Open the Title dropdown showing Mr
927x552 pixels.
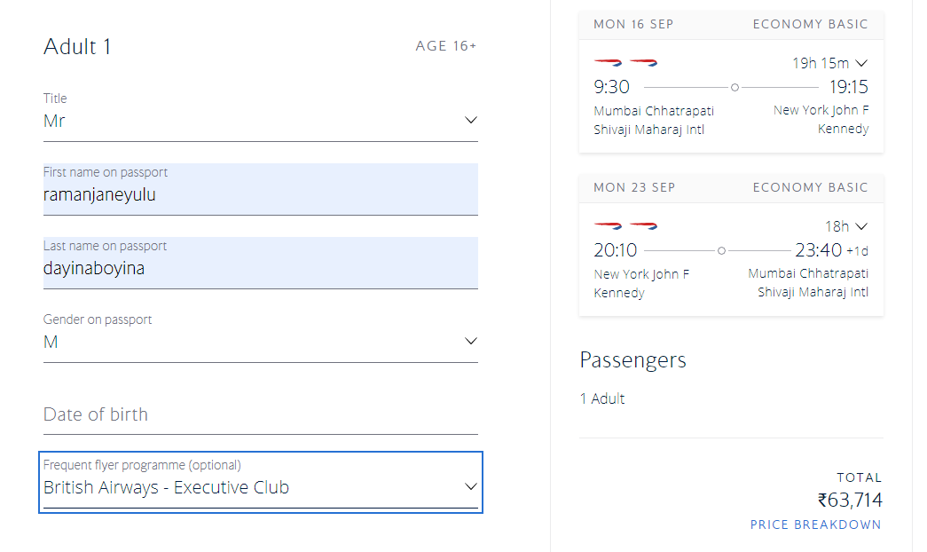point(260,121)
